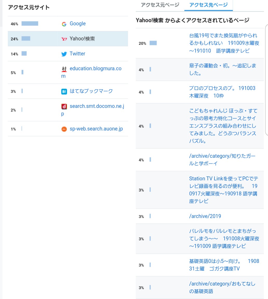Select the アクセス先ページ tab
This screenshot has width=268, height=299.
pyautogui.click(x=208, y=4)
